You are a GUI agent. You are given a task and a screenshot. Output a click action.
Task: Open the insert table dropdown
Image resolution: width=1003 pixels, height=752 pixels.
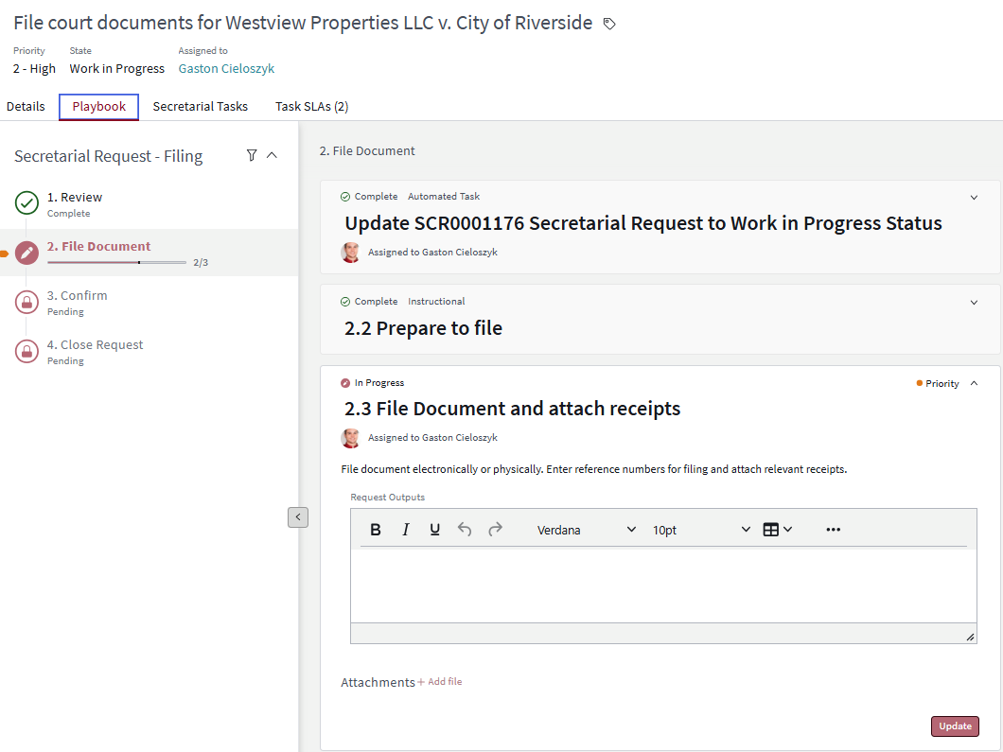point(777,530)
